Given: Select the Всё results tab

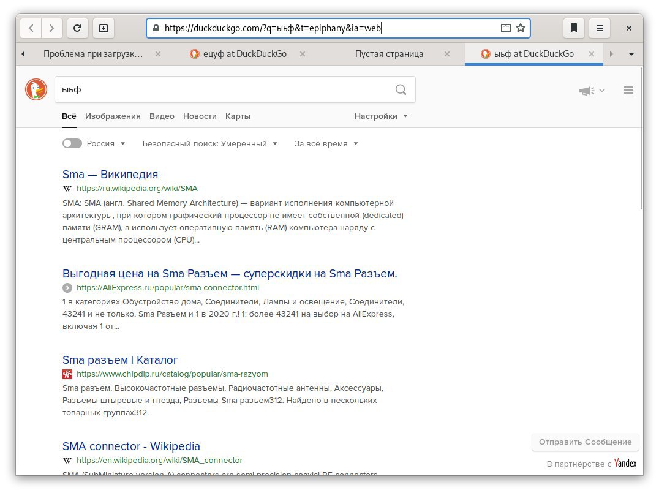Looking at the screenshot, I should 69,116.
